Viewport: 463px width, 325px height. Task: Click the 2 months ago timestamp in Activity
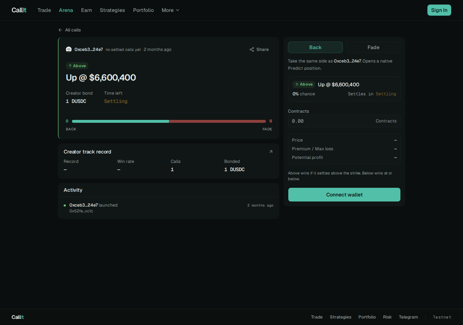click(x=260, y=205)
